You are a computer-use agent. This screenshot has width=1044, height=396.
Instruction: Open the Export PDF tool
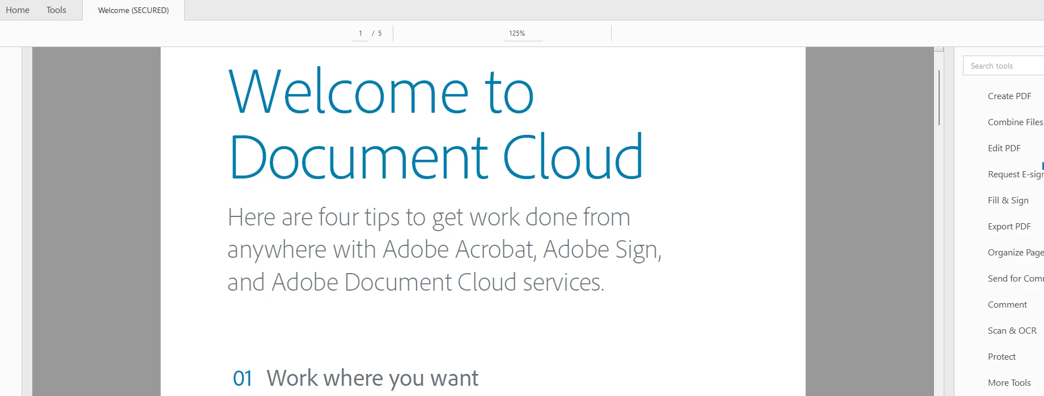pos(1009,227)
